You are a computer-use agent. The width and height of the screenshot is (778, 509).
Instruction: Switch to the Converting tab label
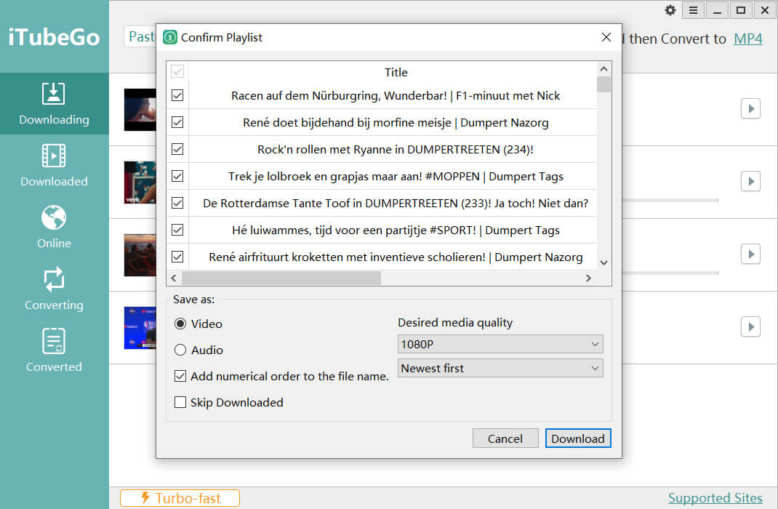pos(54,305)
